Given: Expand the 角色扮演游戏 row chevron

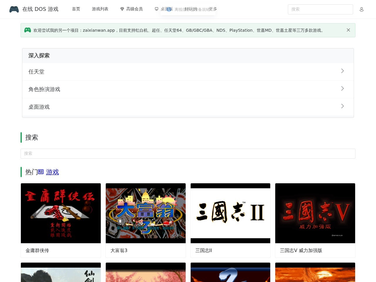Looking at the screenshot, I should click(343, 88).
